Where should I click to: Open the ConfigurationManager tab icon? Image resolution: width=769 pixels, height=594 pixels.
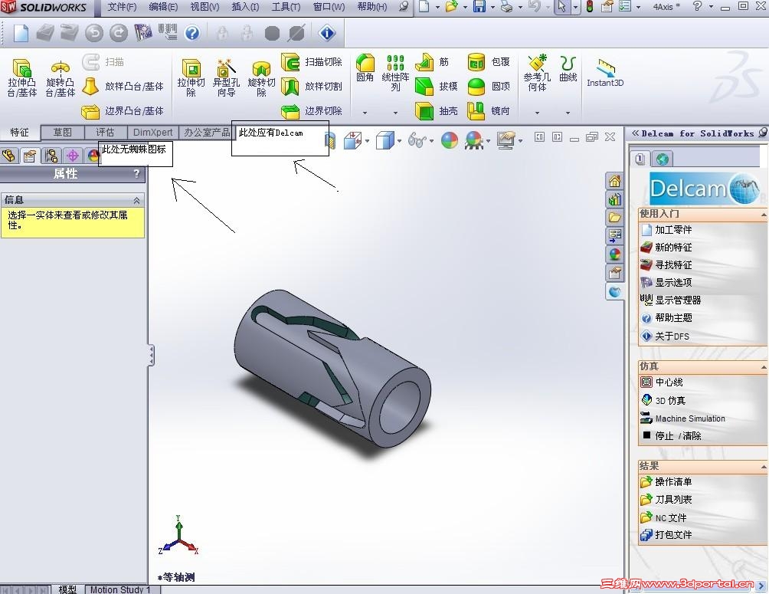tap(51, 156)
